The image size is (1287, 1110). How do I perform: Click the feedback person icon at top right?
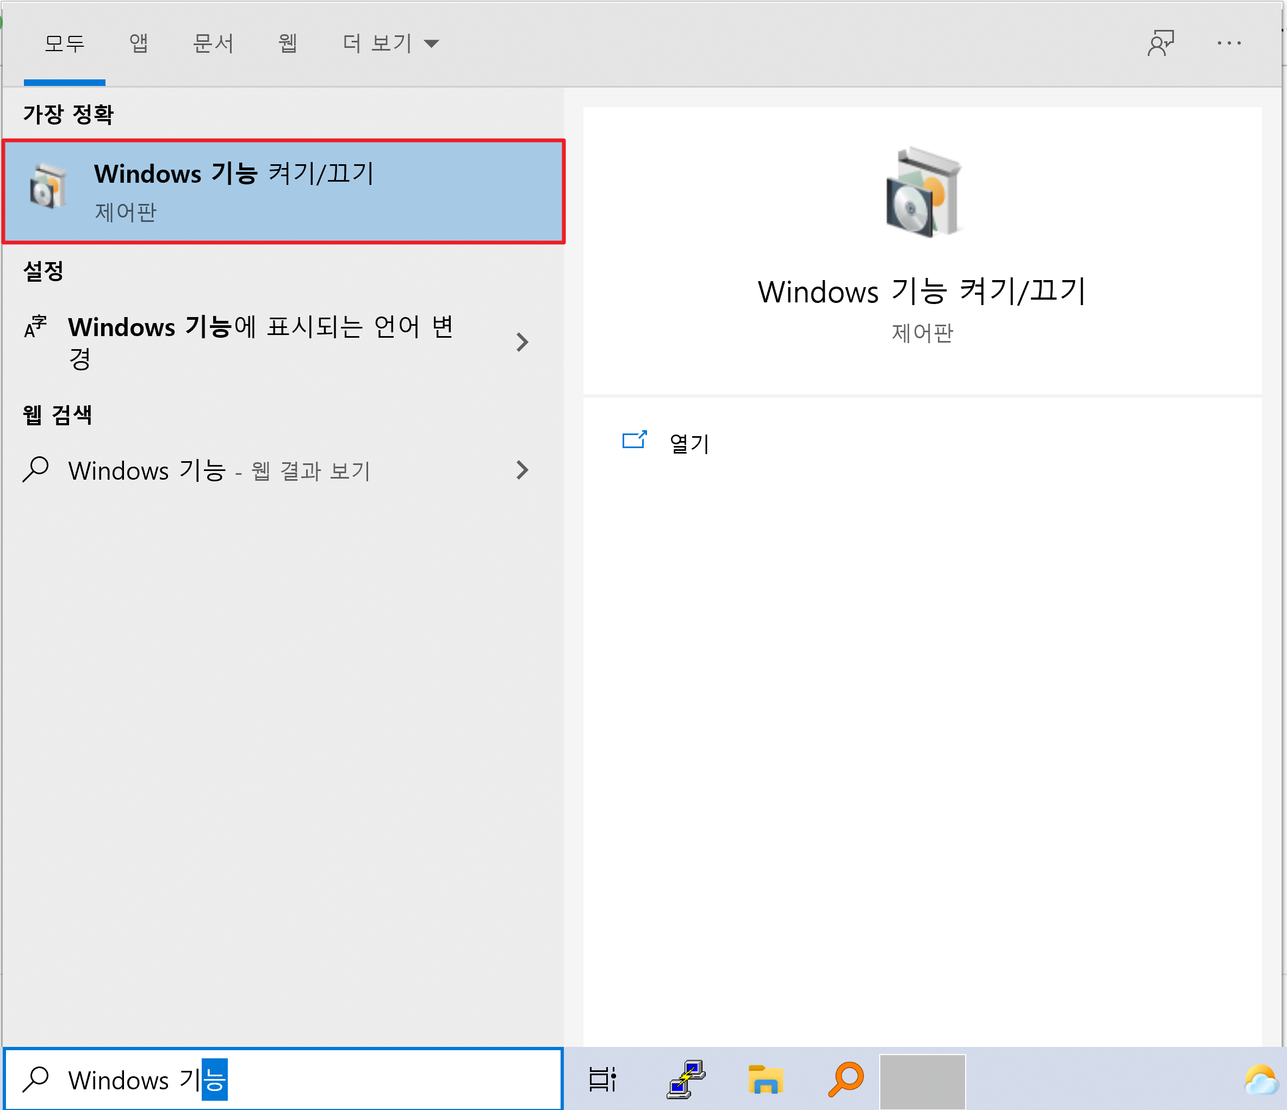(x=1160, y=43)
